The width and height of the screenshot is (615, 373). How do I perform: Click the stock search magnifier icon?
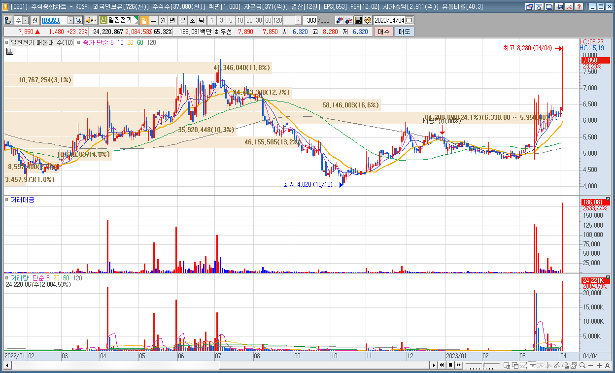click(x=78, y=20)
